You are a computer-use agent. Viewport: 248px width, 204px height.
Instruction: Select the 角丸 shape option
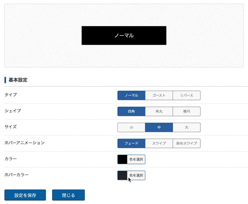159,111
